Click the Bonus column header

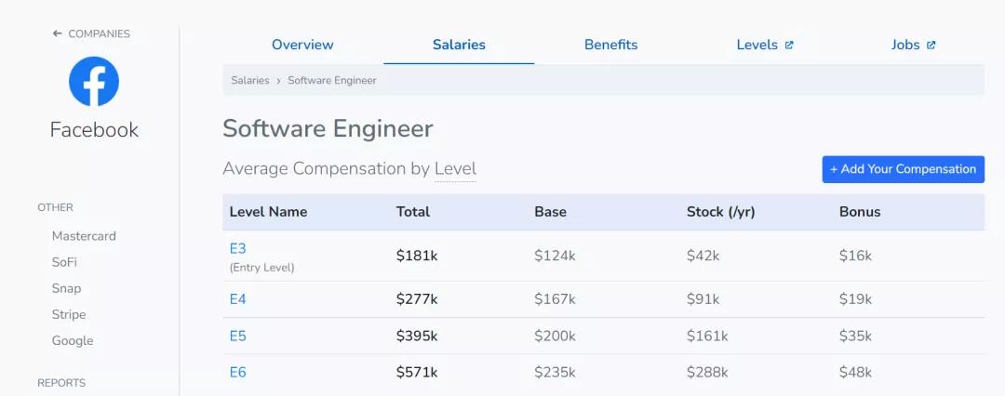[860, 211]
